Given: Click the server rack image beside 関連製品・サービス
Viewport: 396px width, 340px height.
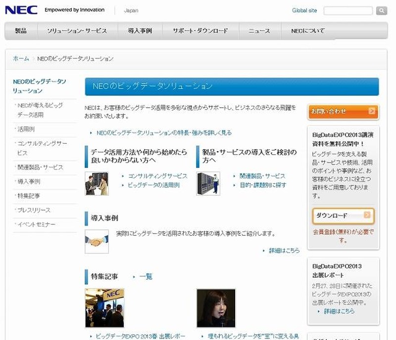Looking at the screenshot, I should (208, 183).
